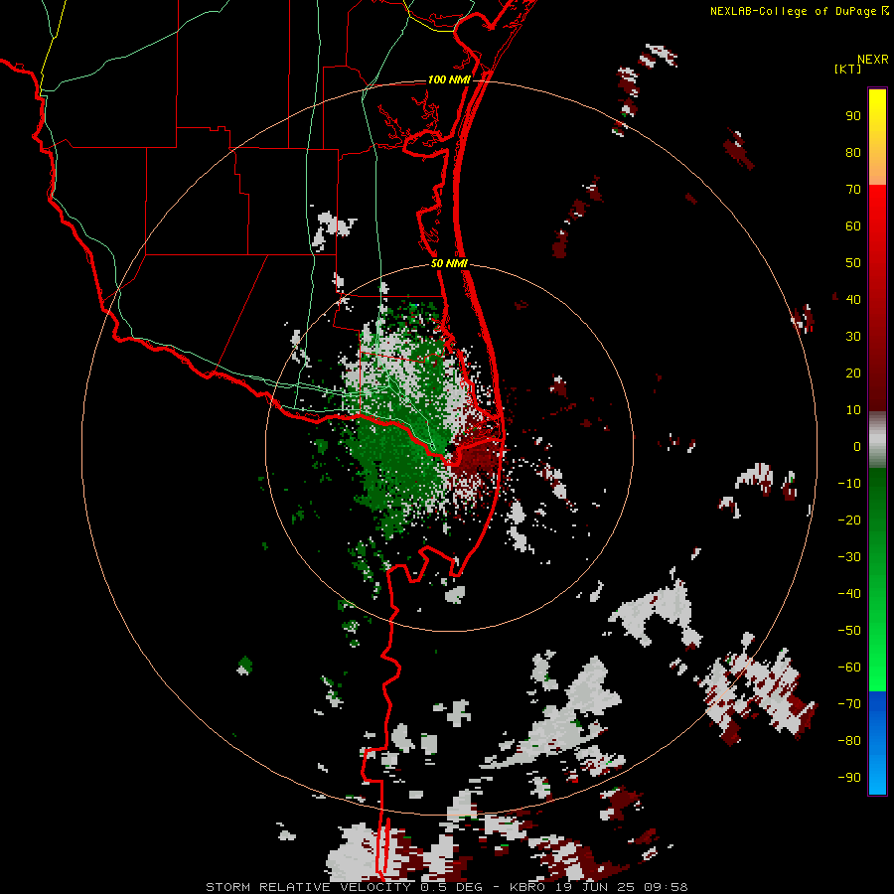Image resolution: width=894 pixels, height=894 pixels.
Task: Click the 10 value on the velocity scale
Action: (x=853, y=410)
